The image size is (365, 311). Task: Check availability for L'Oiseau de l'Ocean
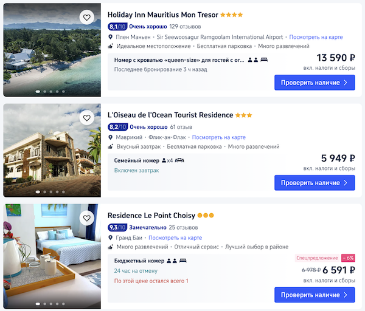pos(315,183)
